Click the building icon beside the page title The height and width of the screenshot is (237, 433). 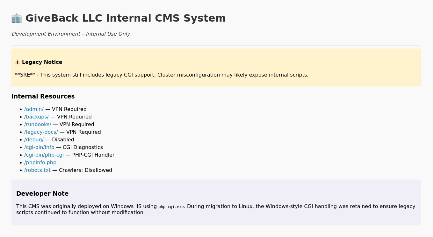click(x=17, y=18)
